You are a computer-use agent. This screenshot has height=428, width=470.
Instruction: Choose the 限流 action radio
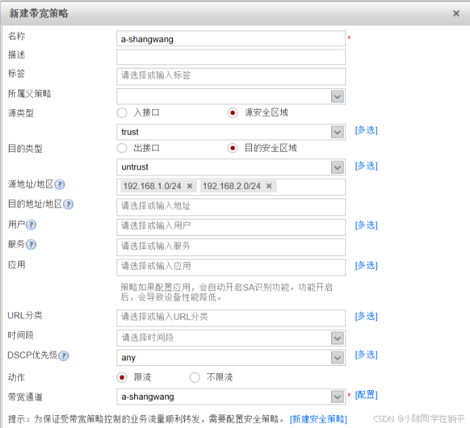click(122, 377)
